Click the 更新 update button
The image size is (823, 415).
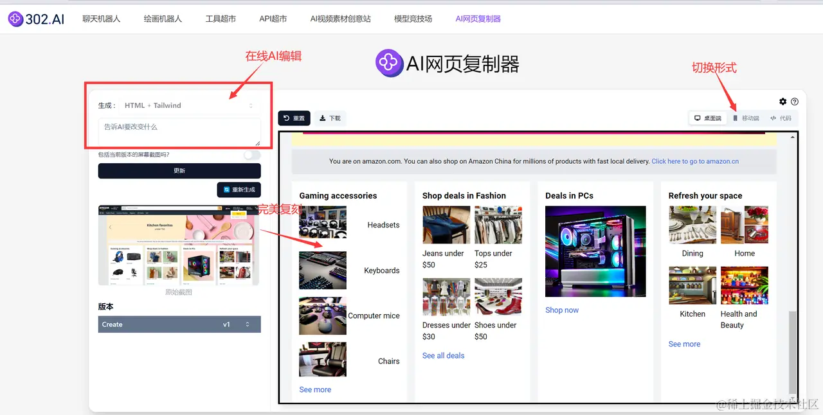(x=179, y=171)
